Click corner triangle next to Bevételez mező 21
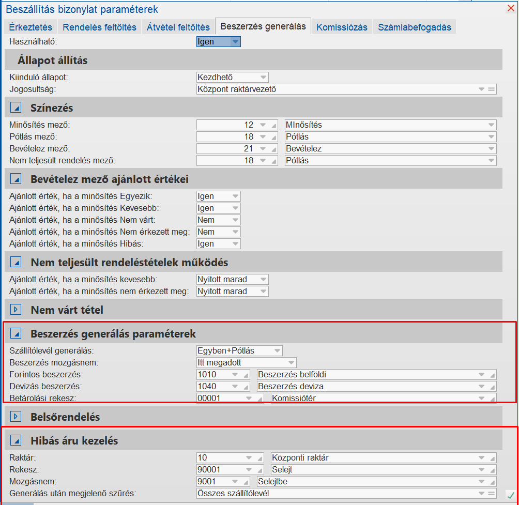This screenshot has height=505, width=519. [274, 149]
